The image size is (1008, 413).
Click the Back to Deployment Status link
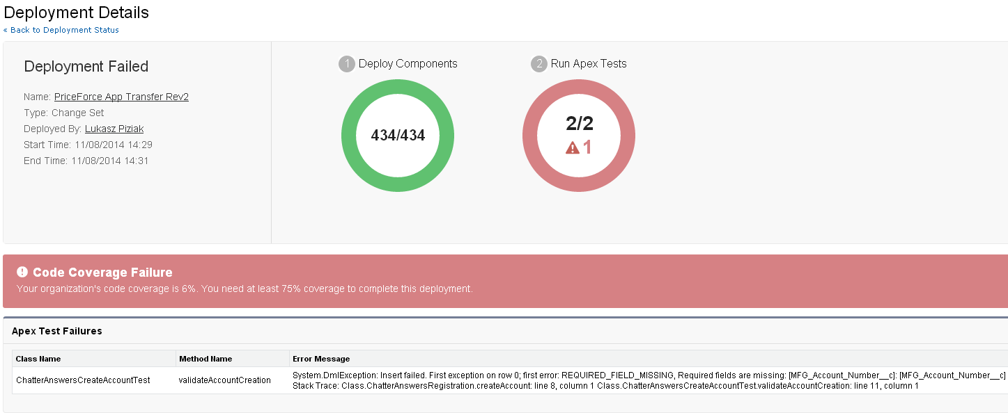click(61, 30)
